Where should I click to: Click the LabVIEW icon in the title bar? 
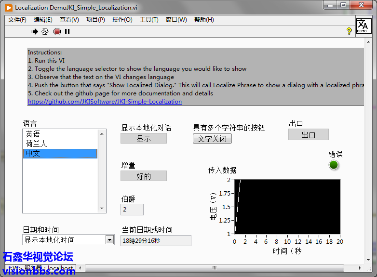pos(9,7)
